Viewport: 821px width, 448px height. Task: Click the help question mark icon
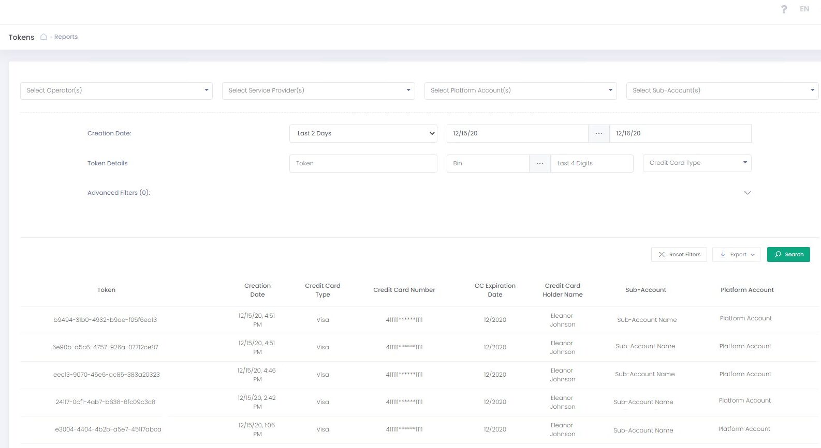784,9
